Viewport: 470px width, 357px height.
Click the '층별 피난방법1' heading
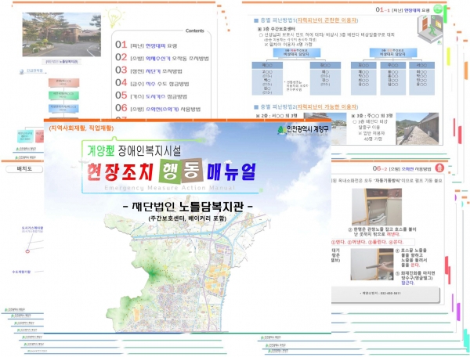coord(305,20)
